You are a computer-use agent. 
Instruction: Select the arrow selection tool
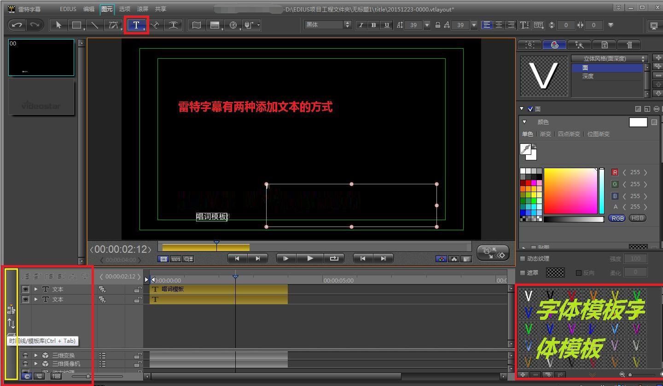[58, 25]
